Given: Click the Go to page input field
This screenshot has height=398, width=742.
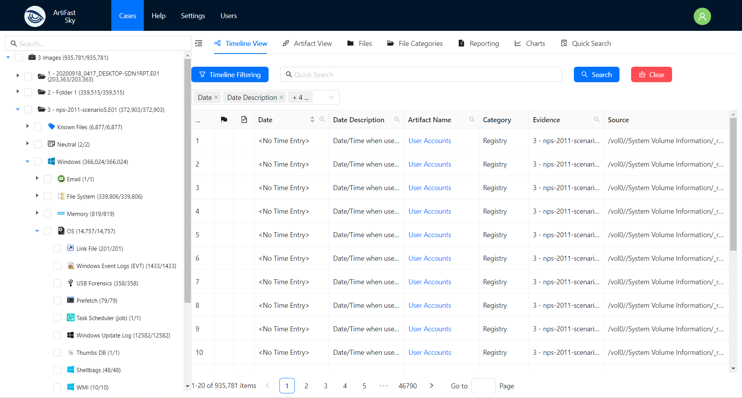Looking at the screenshot, I should click(483, 386).
